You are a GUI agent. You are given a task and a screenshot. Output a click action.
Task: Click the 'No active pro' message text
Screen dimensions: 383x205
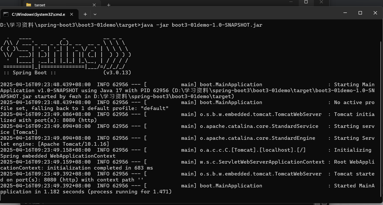pos(354,102)
